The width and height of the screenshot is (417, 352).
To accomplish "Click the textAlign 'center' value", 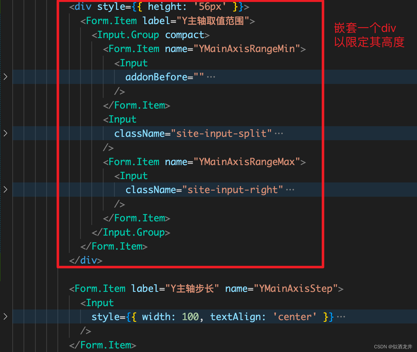I will pos(295,317).
